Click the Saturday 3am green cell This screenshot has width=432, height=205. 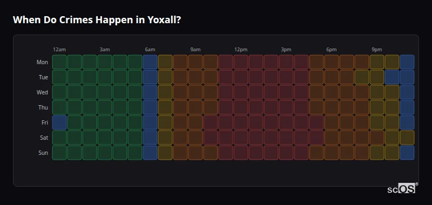[105, 138]
